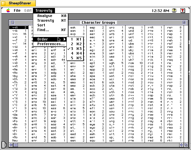Select the ust character group

tap(116, 105)
